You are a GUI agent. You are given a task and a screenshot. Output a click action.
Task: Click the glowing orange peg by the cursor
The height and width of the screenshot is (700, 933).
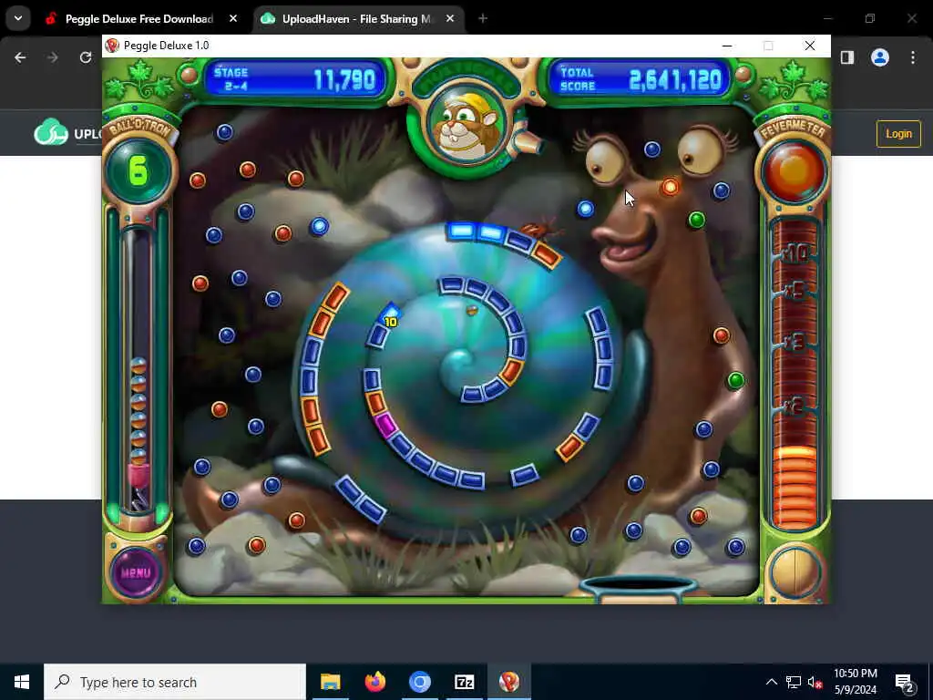(x=670, y=188)
